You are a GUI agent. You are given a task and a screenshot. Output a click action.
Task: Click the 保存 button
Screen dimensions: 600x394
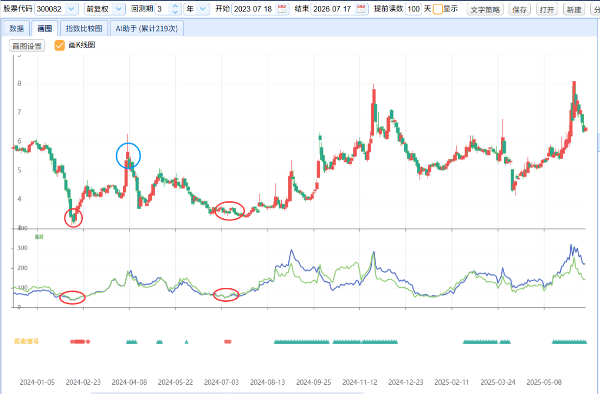[x=519, y=10]
